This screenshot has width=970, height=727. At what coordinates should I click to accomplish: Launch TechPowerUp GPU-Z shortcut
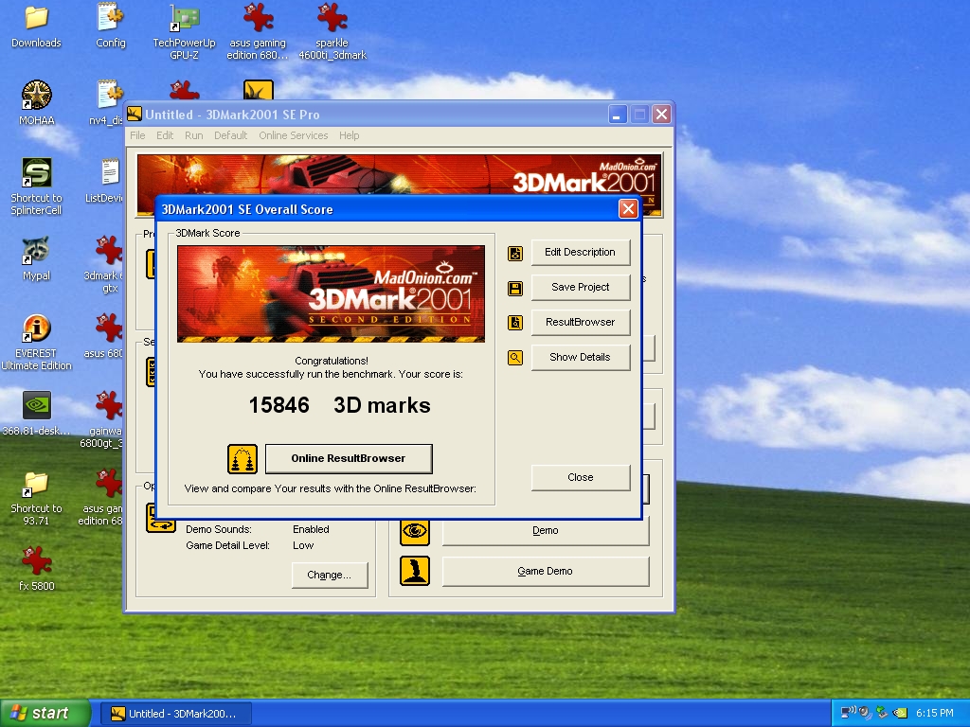point(185,33)
